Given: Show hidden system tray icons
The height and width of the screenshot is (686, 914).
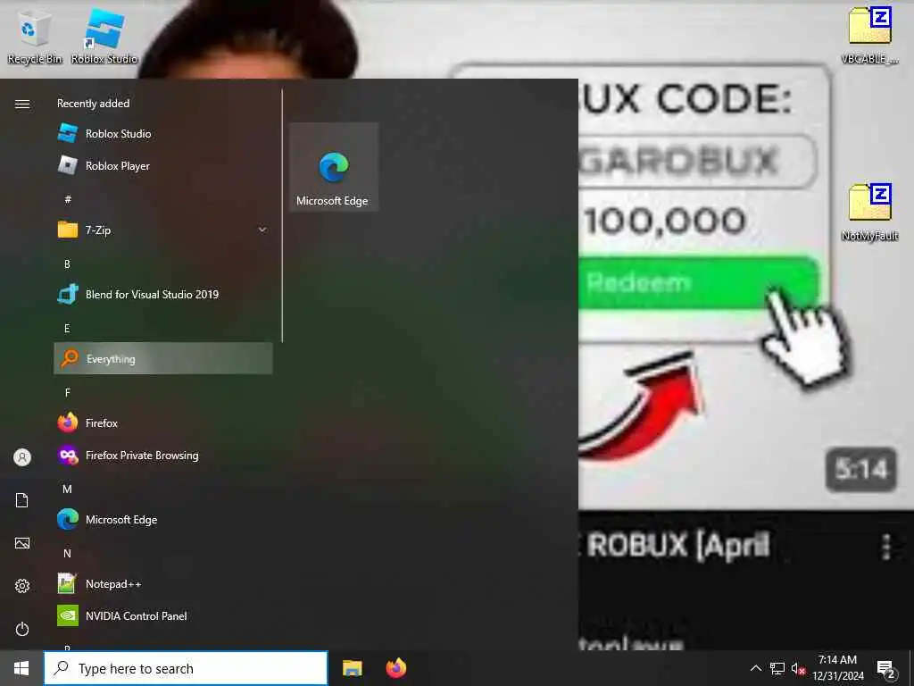Looking at the screenshot, I should [755, 668].
